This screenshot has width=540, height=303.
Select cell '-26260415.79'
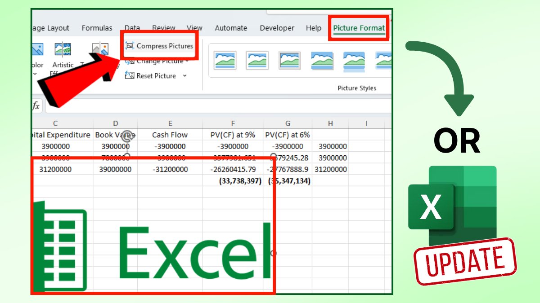(x=233, y=169)
